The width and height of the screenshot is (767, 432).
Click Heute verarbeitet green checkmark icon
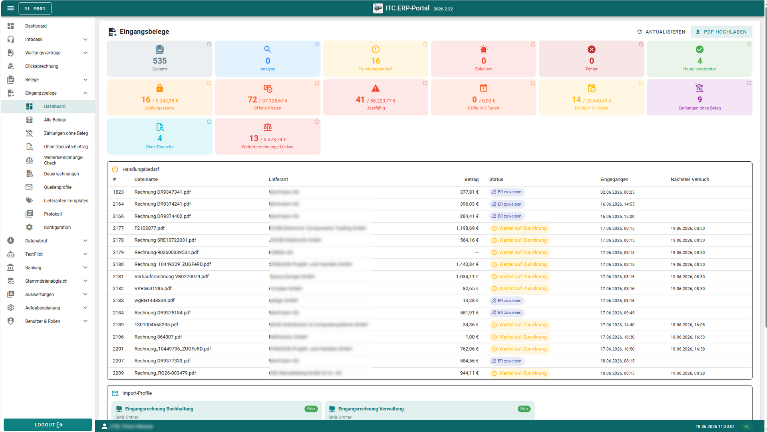click(x=699, y=50)
